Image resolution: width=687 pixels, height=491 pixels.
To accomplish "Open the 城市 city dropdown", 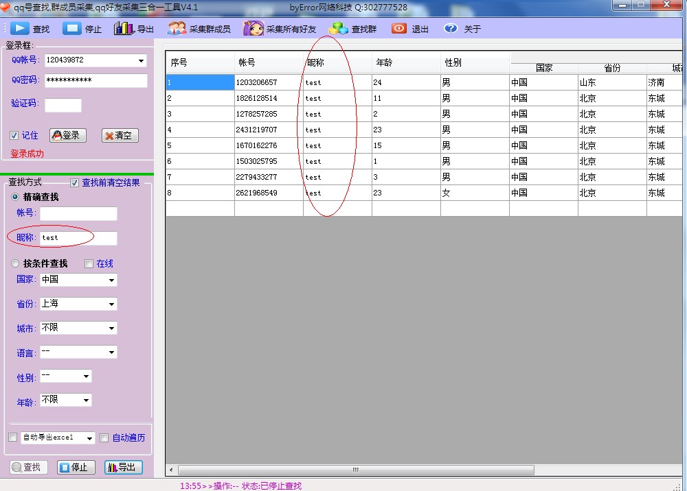I will click(x=111, y=328).
